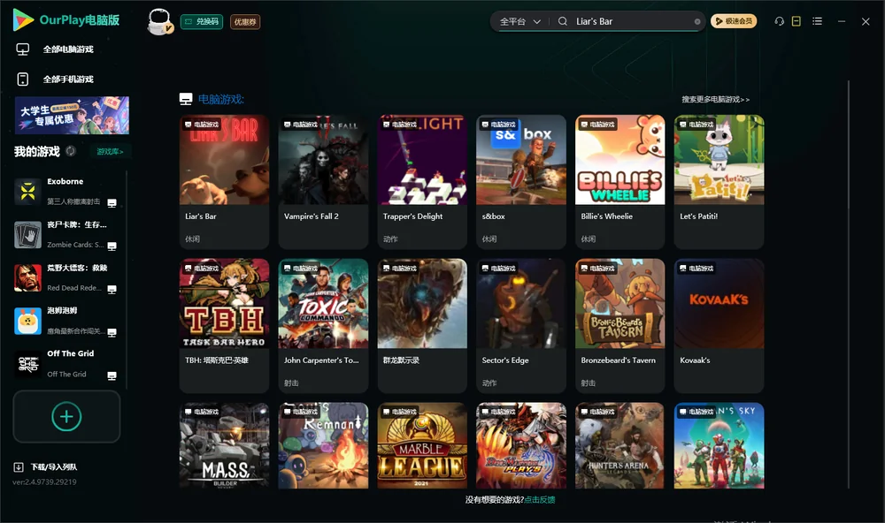Click the PC icon on Off The Grid row
Viewport: 885px width, 523px height.
point(112,376)
